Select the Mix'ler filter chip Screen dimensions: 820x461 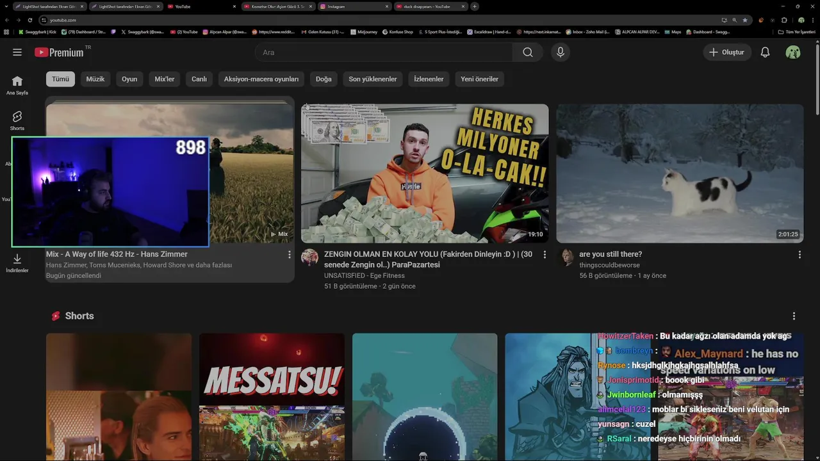pyautogui.click(x=165, y=79)
